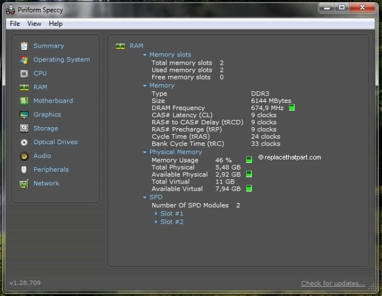Viewport: 382px width, 296px height.
Task: Click the window resize grip corner
Action: coord(371,287)
